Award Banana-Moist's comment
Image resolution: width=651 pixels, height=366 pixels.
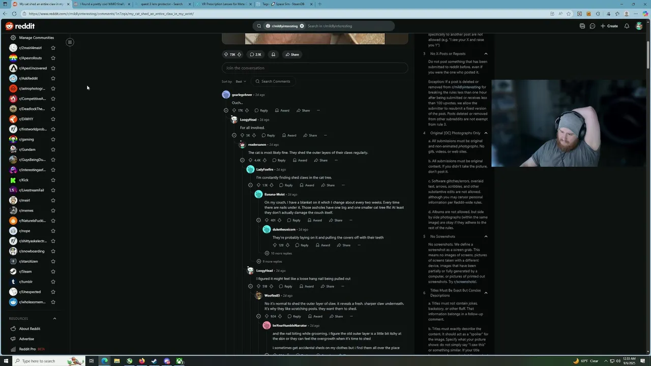[x=314, y=220]
